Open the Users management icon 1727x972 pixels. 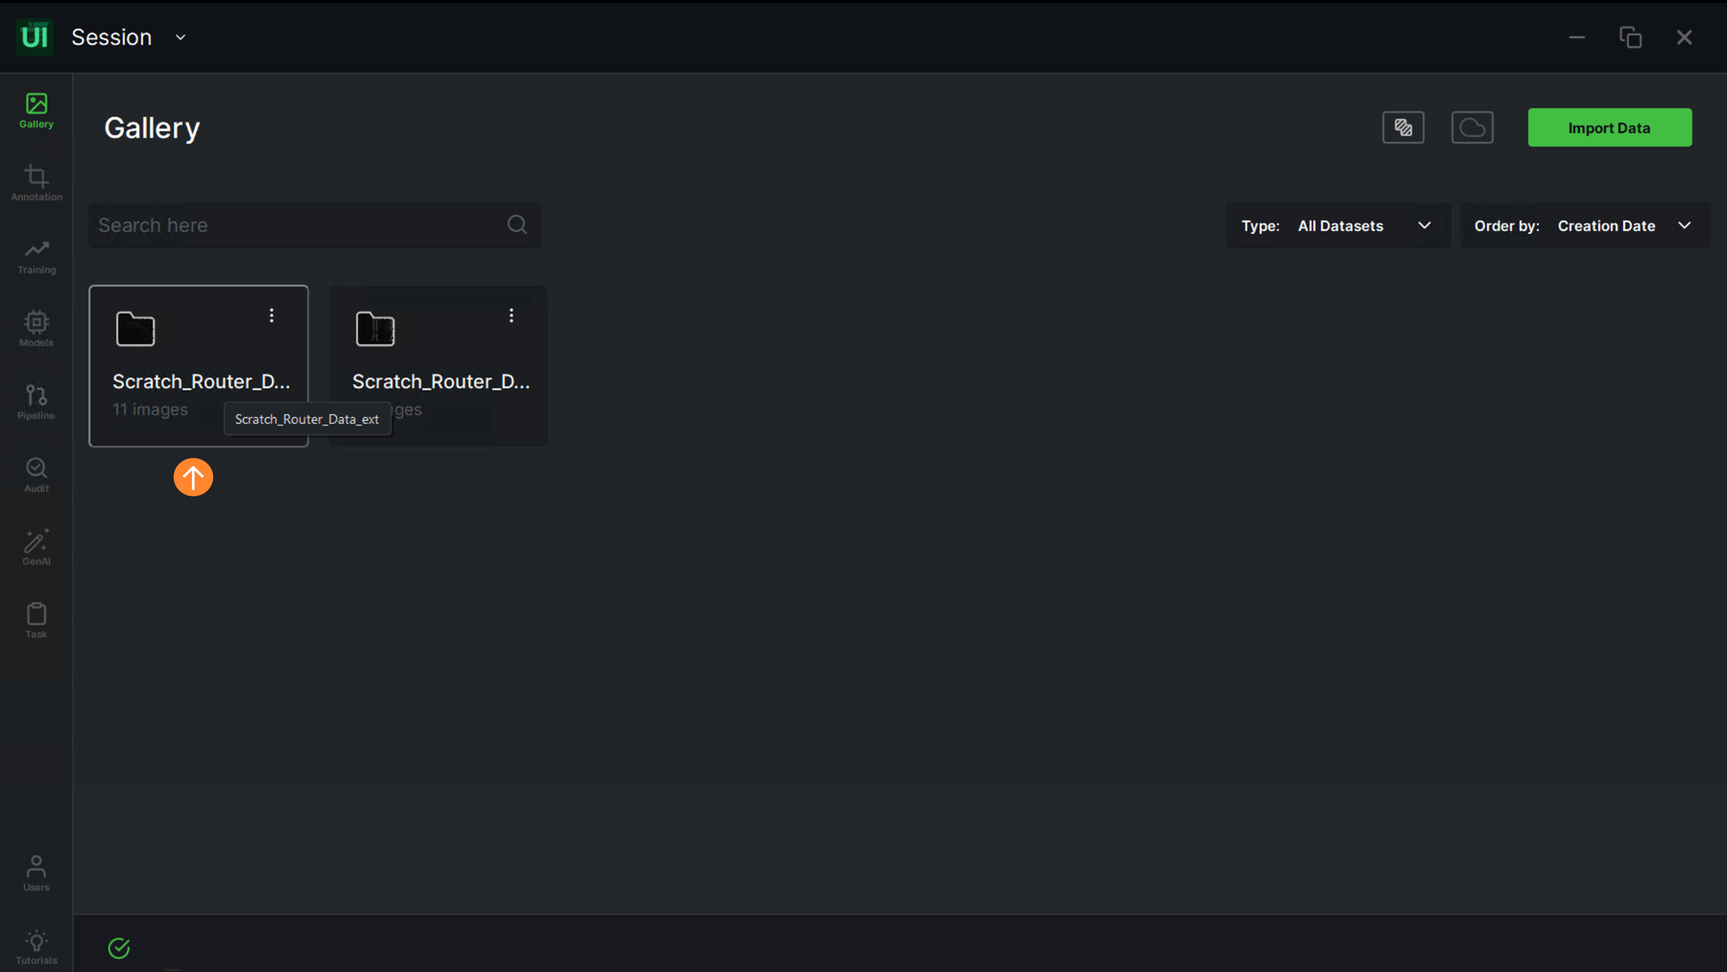(x=36, y=873)
